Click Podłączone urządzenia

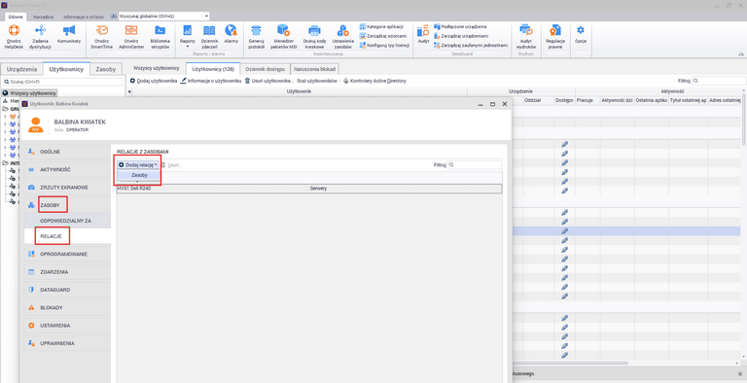click(460, 26)
